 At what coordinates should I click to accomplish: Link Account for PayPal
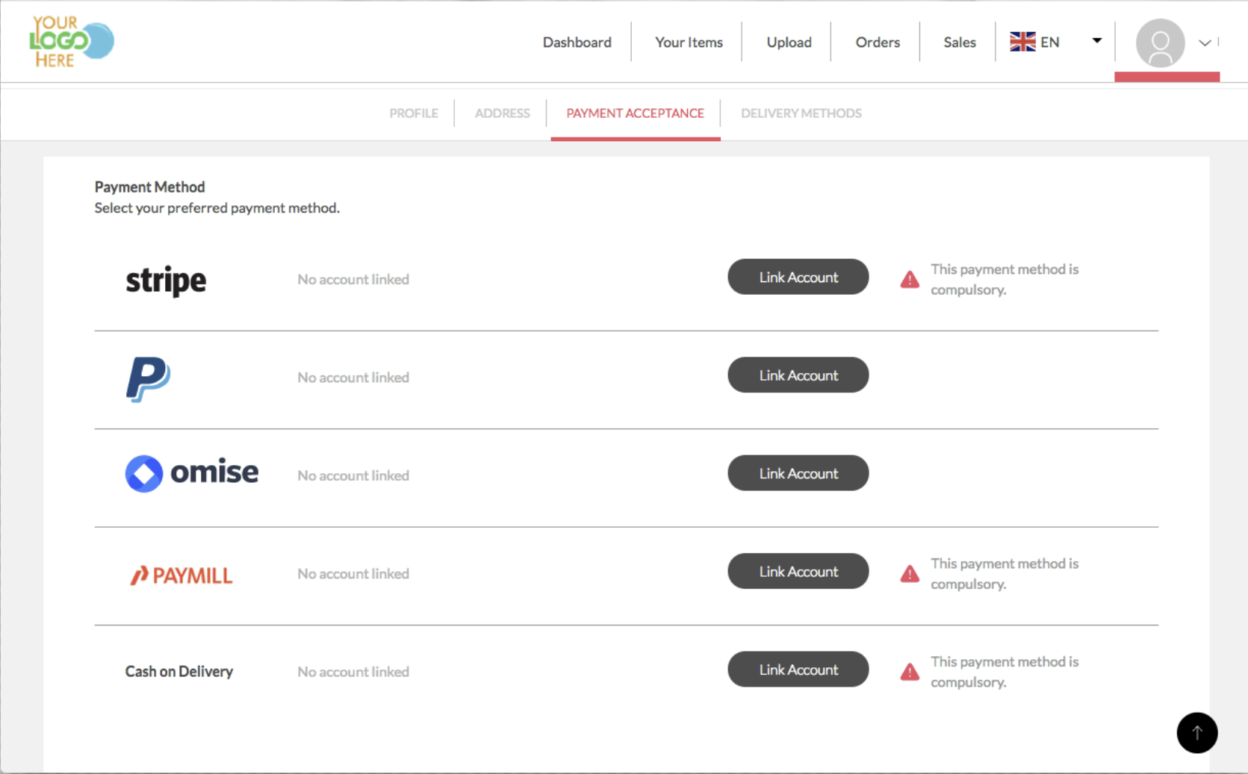pyautogui.click(x=798, y=375)
